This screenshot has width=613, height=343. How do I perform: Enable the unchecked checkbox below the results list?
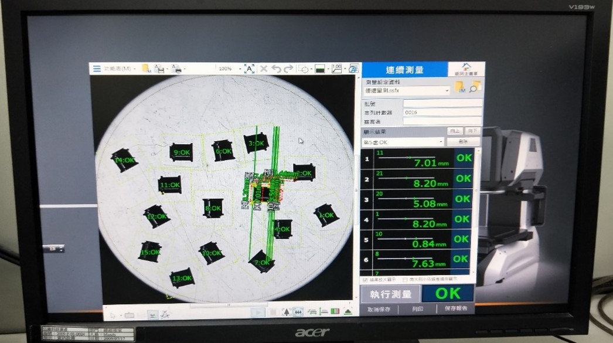(406, 280)
